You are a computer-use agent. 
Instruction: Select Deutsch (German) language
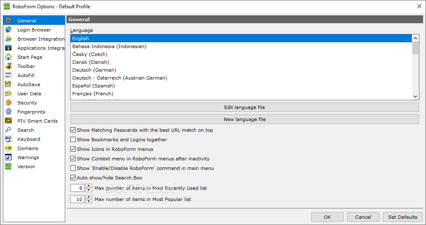coord(241,70)
